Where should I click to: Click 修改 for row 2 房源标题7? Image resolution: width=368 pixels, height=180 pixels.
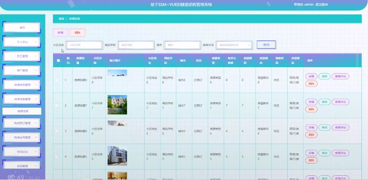[325, 102]
